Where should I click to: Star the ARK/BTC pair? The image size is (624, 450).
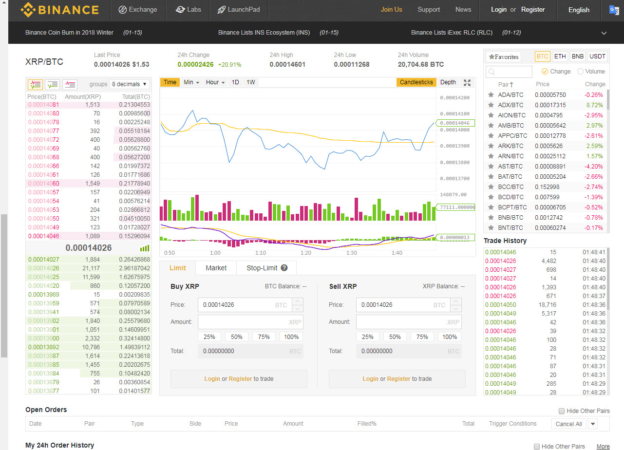tap(491, 146)
